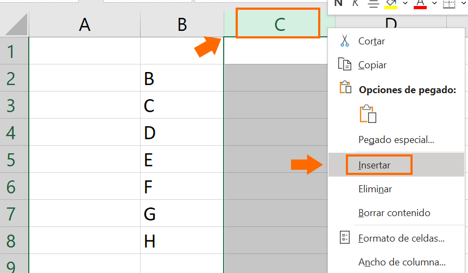Apply bold with the N button
The width and height of the screenshot is (468, 273).
tap(338, 4)
